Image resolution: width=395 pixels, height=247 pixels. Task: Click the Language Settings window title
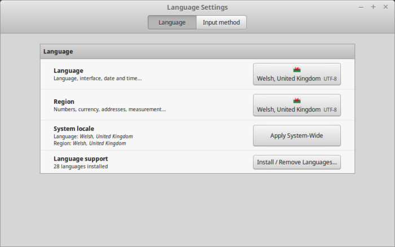[197, 7]
